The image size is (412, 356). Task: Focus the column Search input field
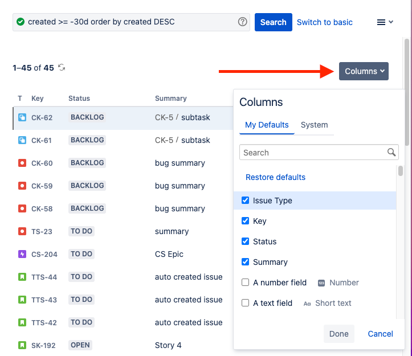coord(319,152)
